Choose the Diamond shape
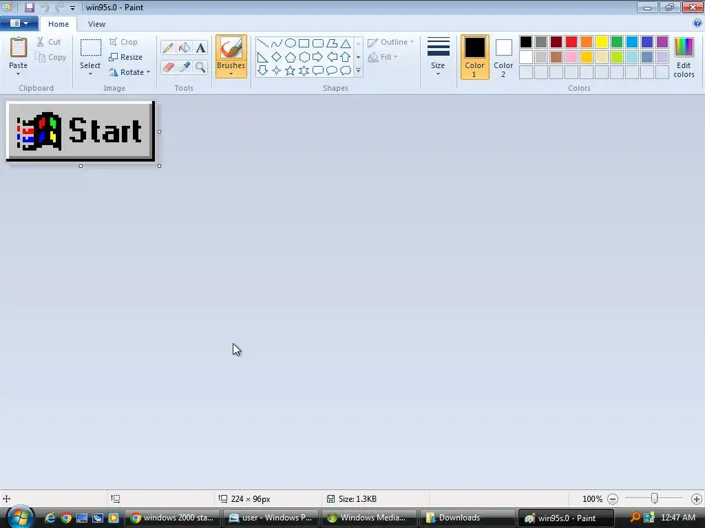 (x=277, y=57)
